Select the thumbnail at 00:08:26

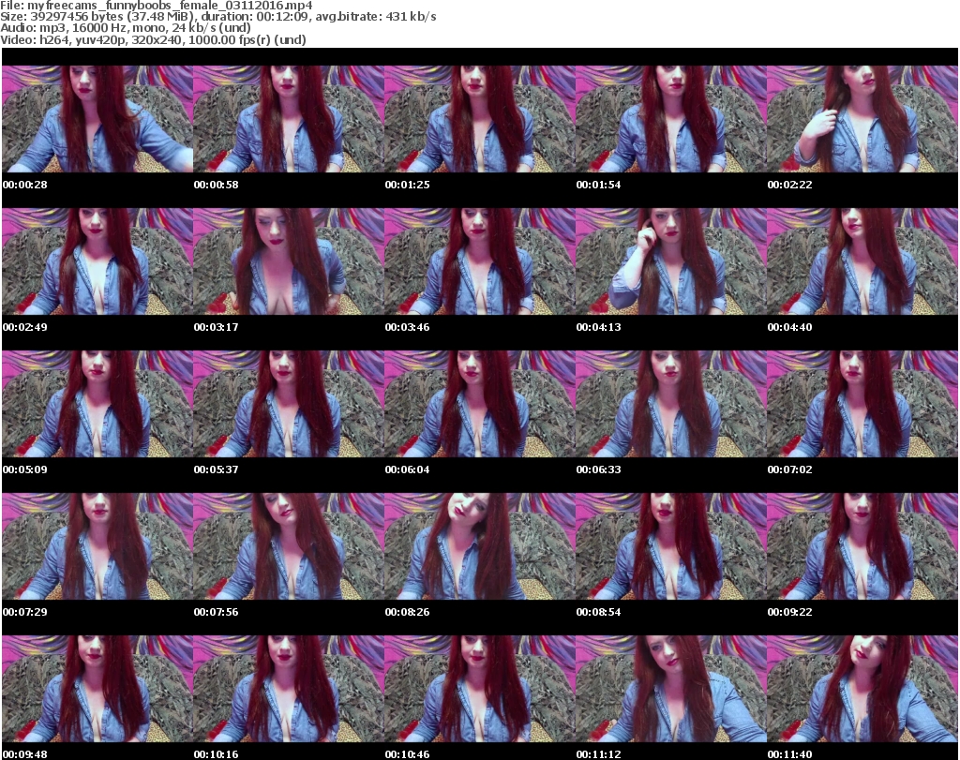click(479, 546)
